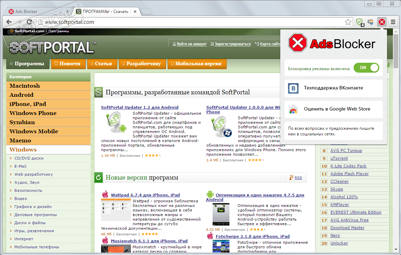Open the Безопасность subcategory

pyautogui.click(x=28, y=190)
